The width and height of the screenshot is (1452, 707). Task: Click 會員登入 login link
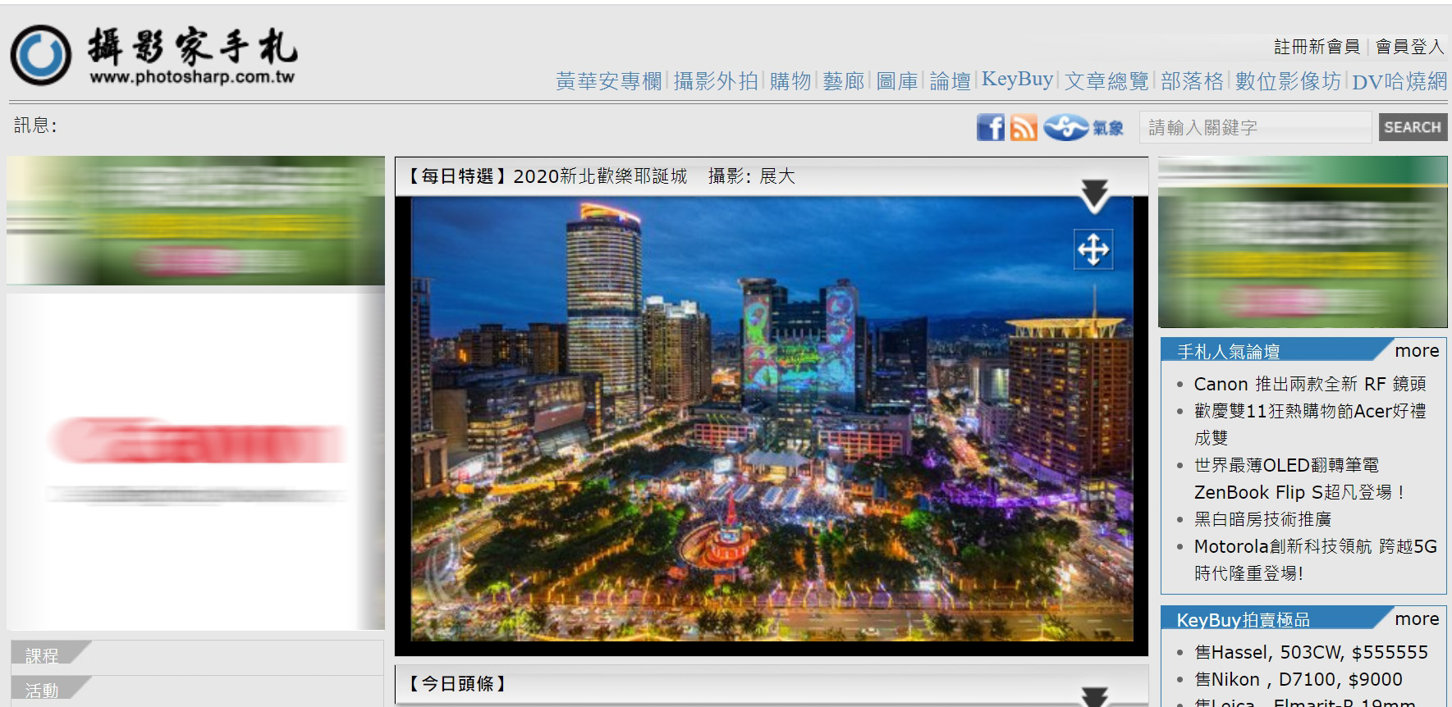(x=1409, y=47)
